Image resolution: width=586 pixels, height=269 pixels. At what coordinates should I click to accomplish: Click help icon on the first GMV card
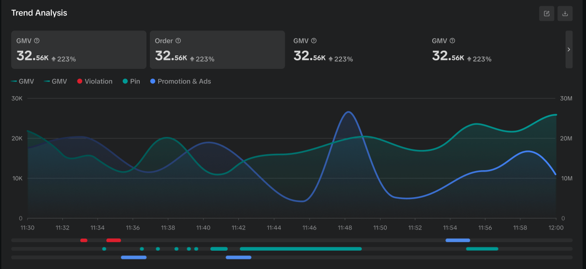(37, 41)
